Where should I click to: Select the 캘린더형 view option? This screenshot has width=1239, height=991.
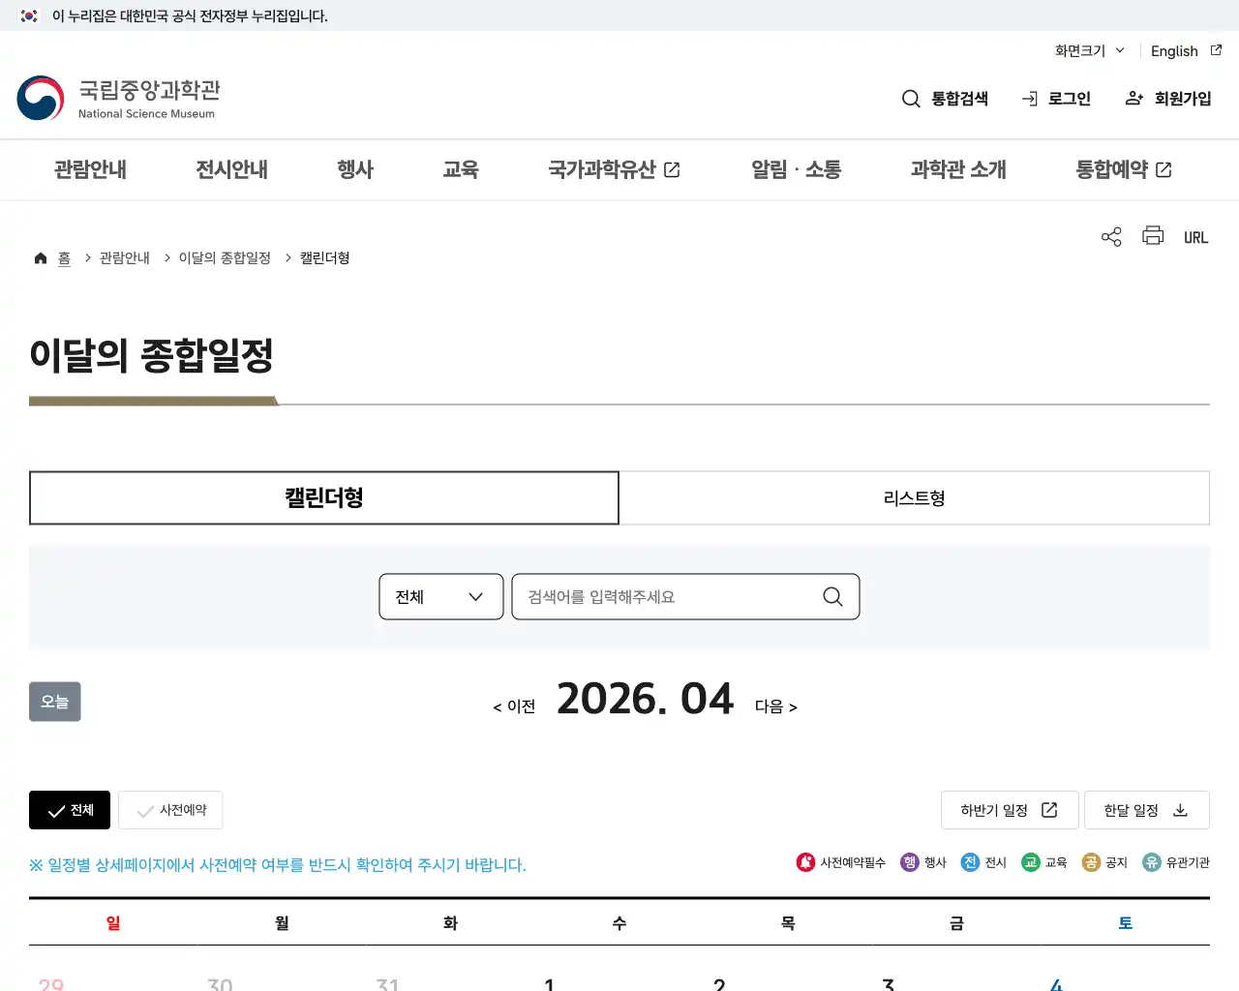[324, 497]
